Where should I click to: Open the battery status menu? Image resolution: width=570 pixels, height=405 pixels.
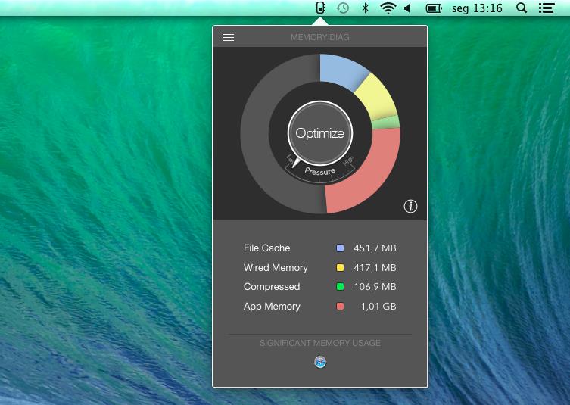click(x=434, y=8)
